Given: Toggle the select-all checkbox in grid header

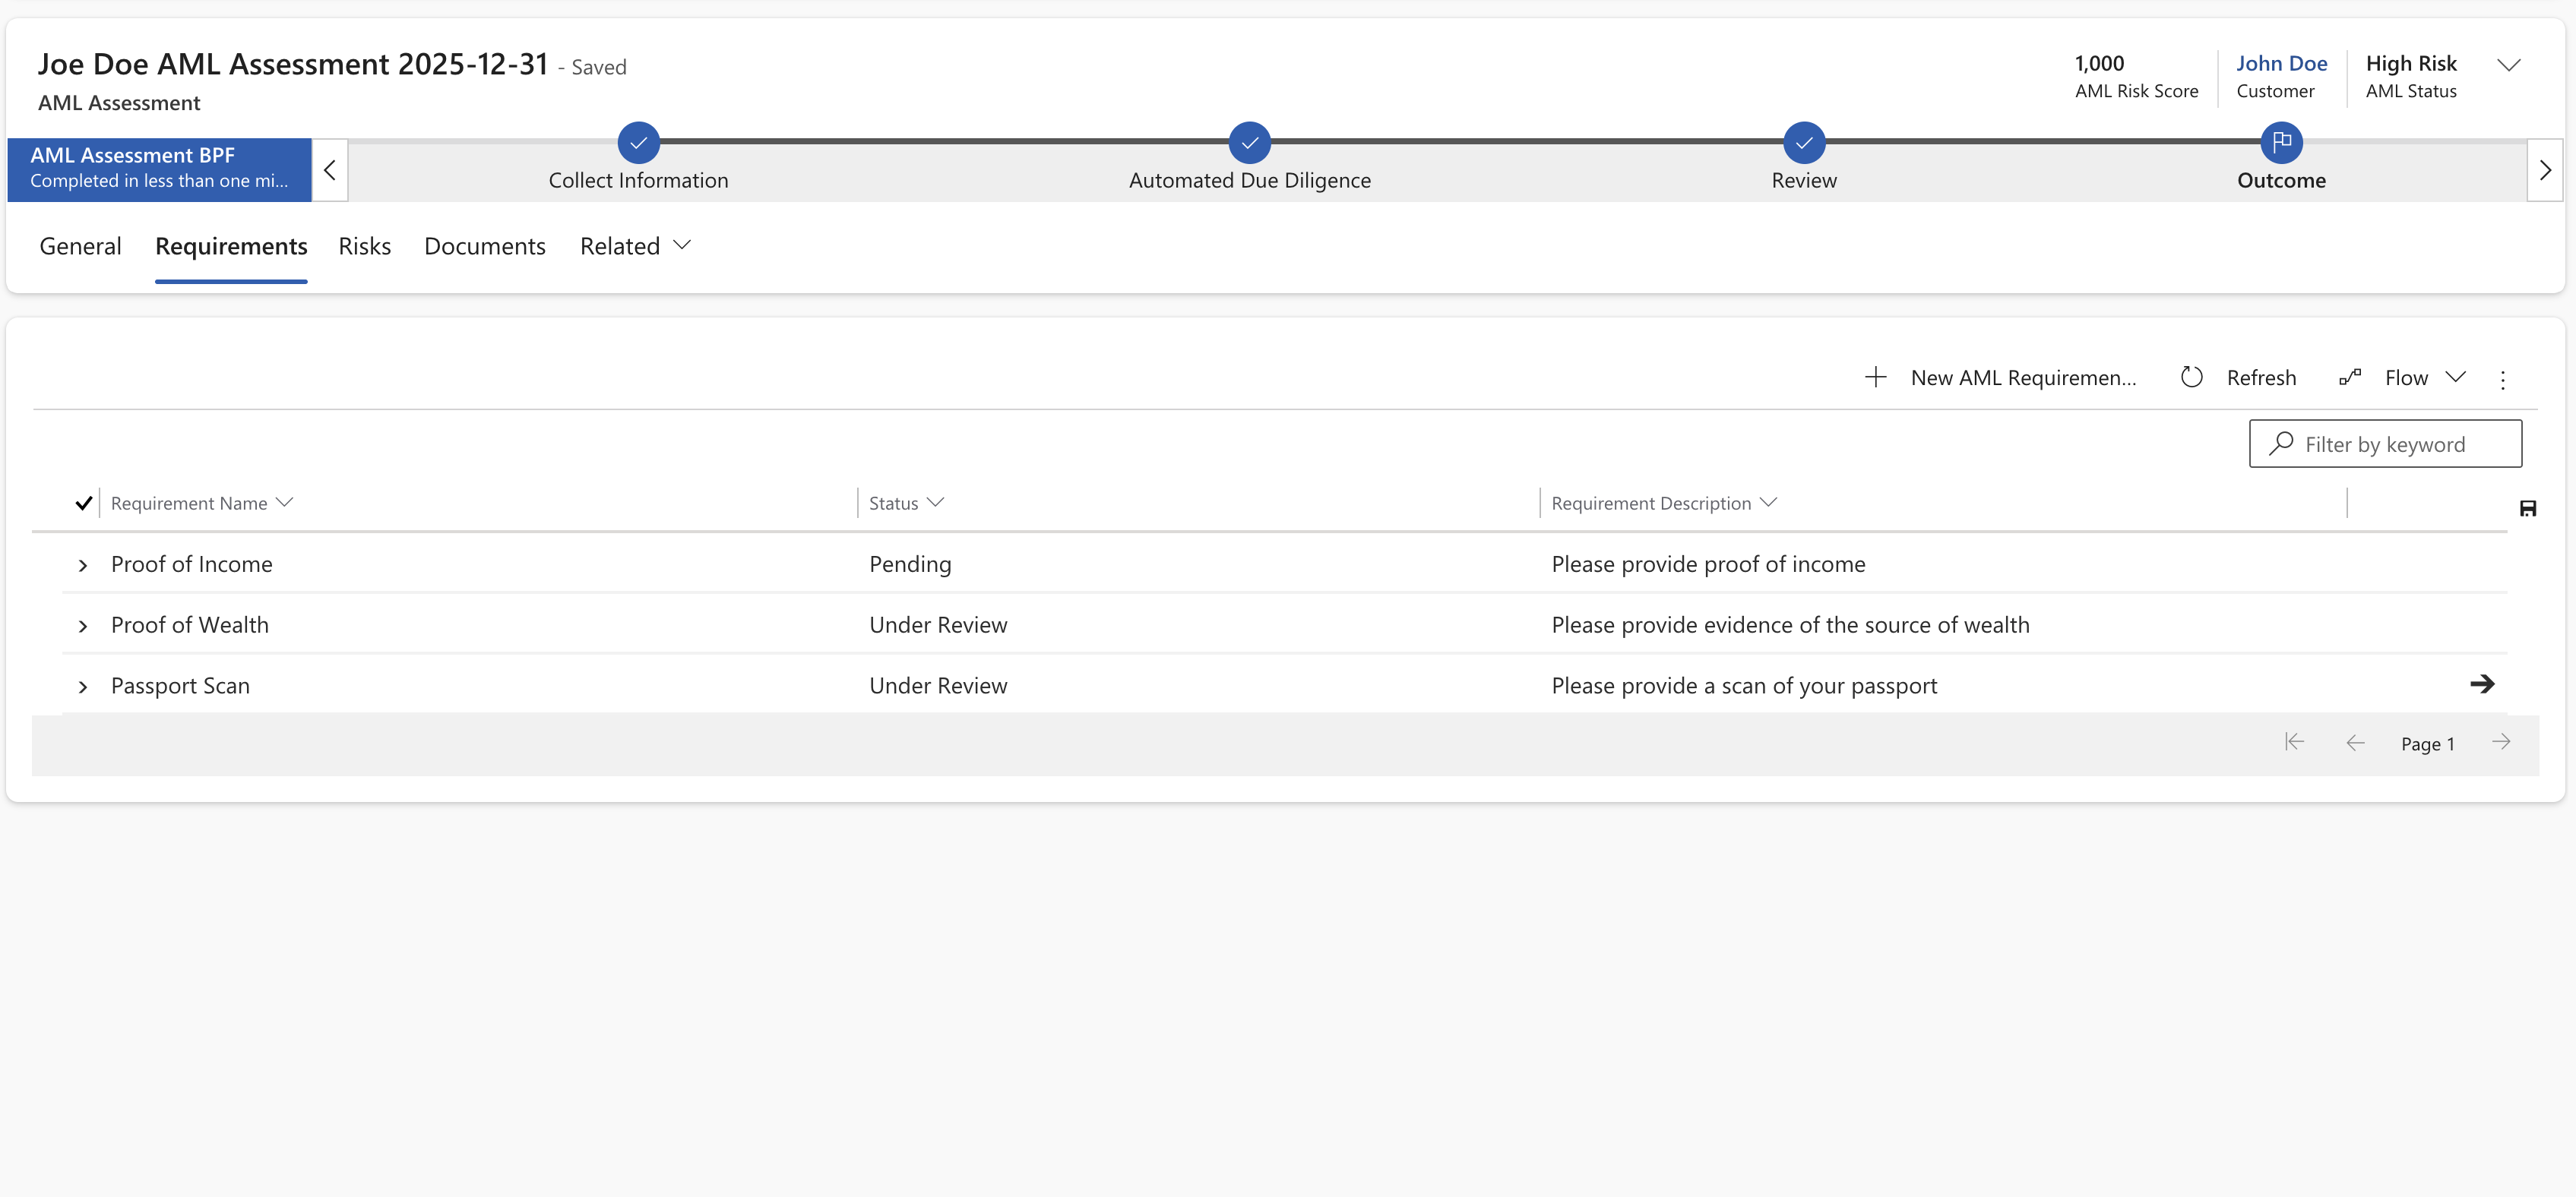Looking at the screenshot, I should [84, 503].
